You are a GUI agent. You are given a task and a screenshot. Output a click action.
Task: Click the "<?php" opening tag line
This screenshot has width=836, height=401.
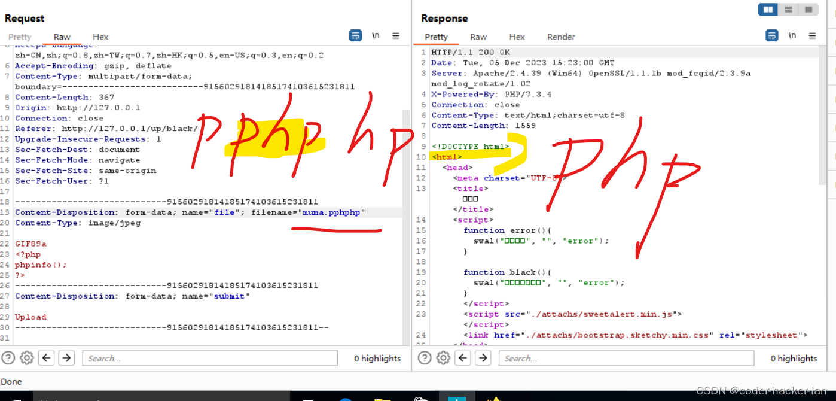click(x=28, y=254)
